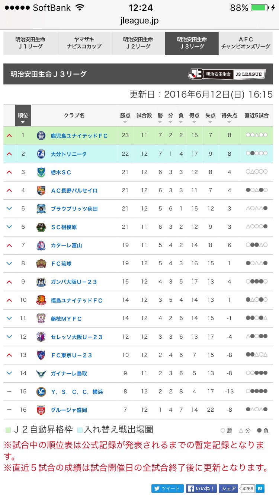Click the AC Nagano Parceiro crest
Viewport: 279px width, 497px height.
pos(41,190)
